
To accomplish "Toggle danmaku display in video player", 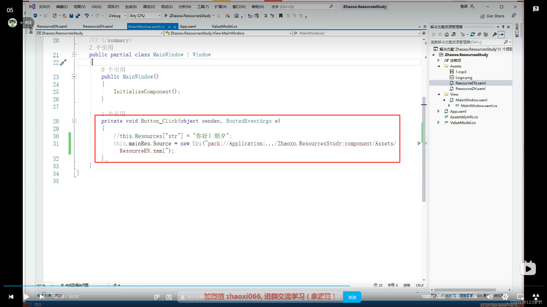I will [x=157, y=297].
